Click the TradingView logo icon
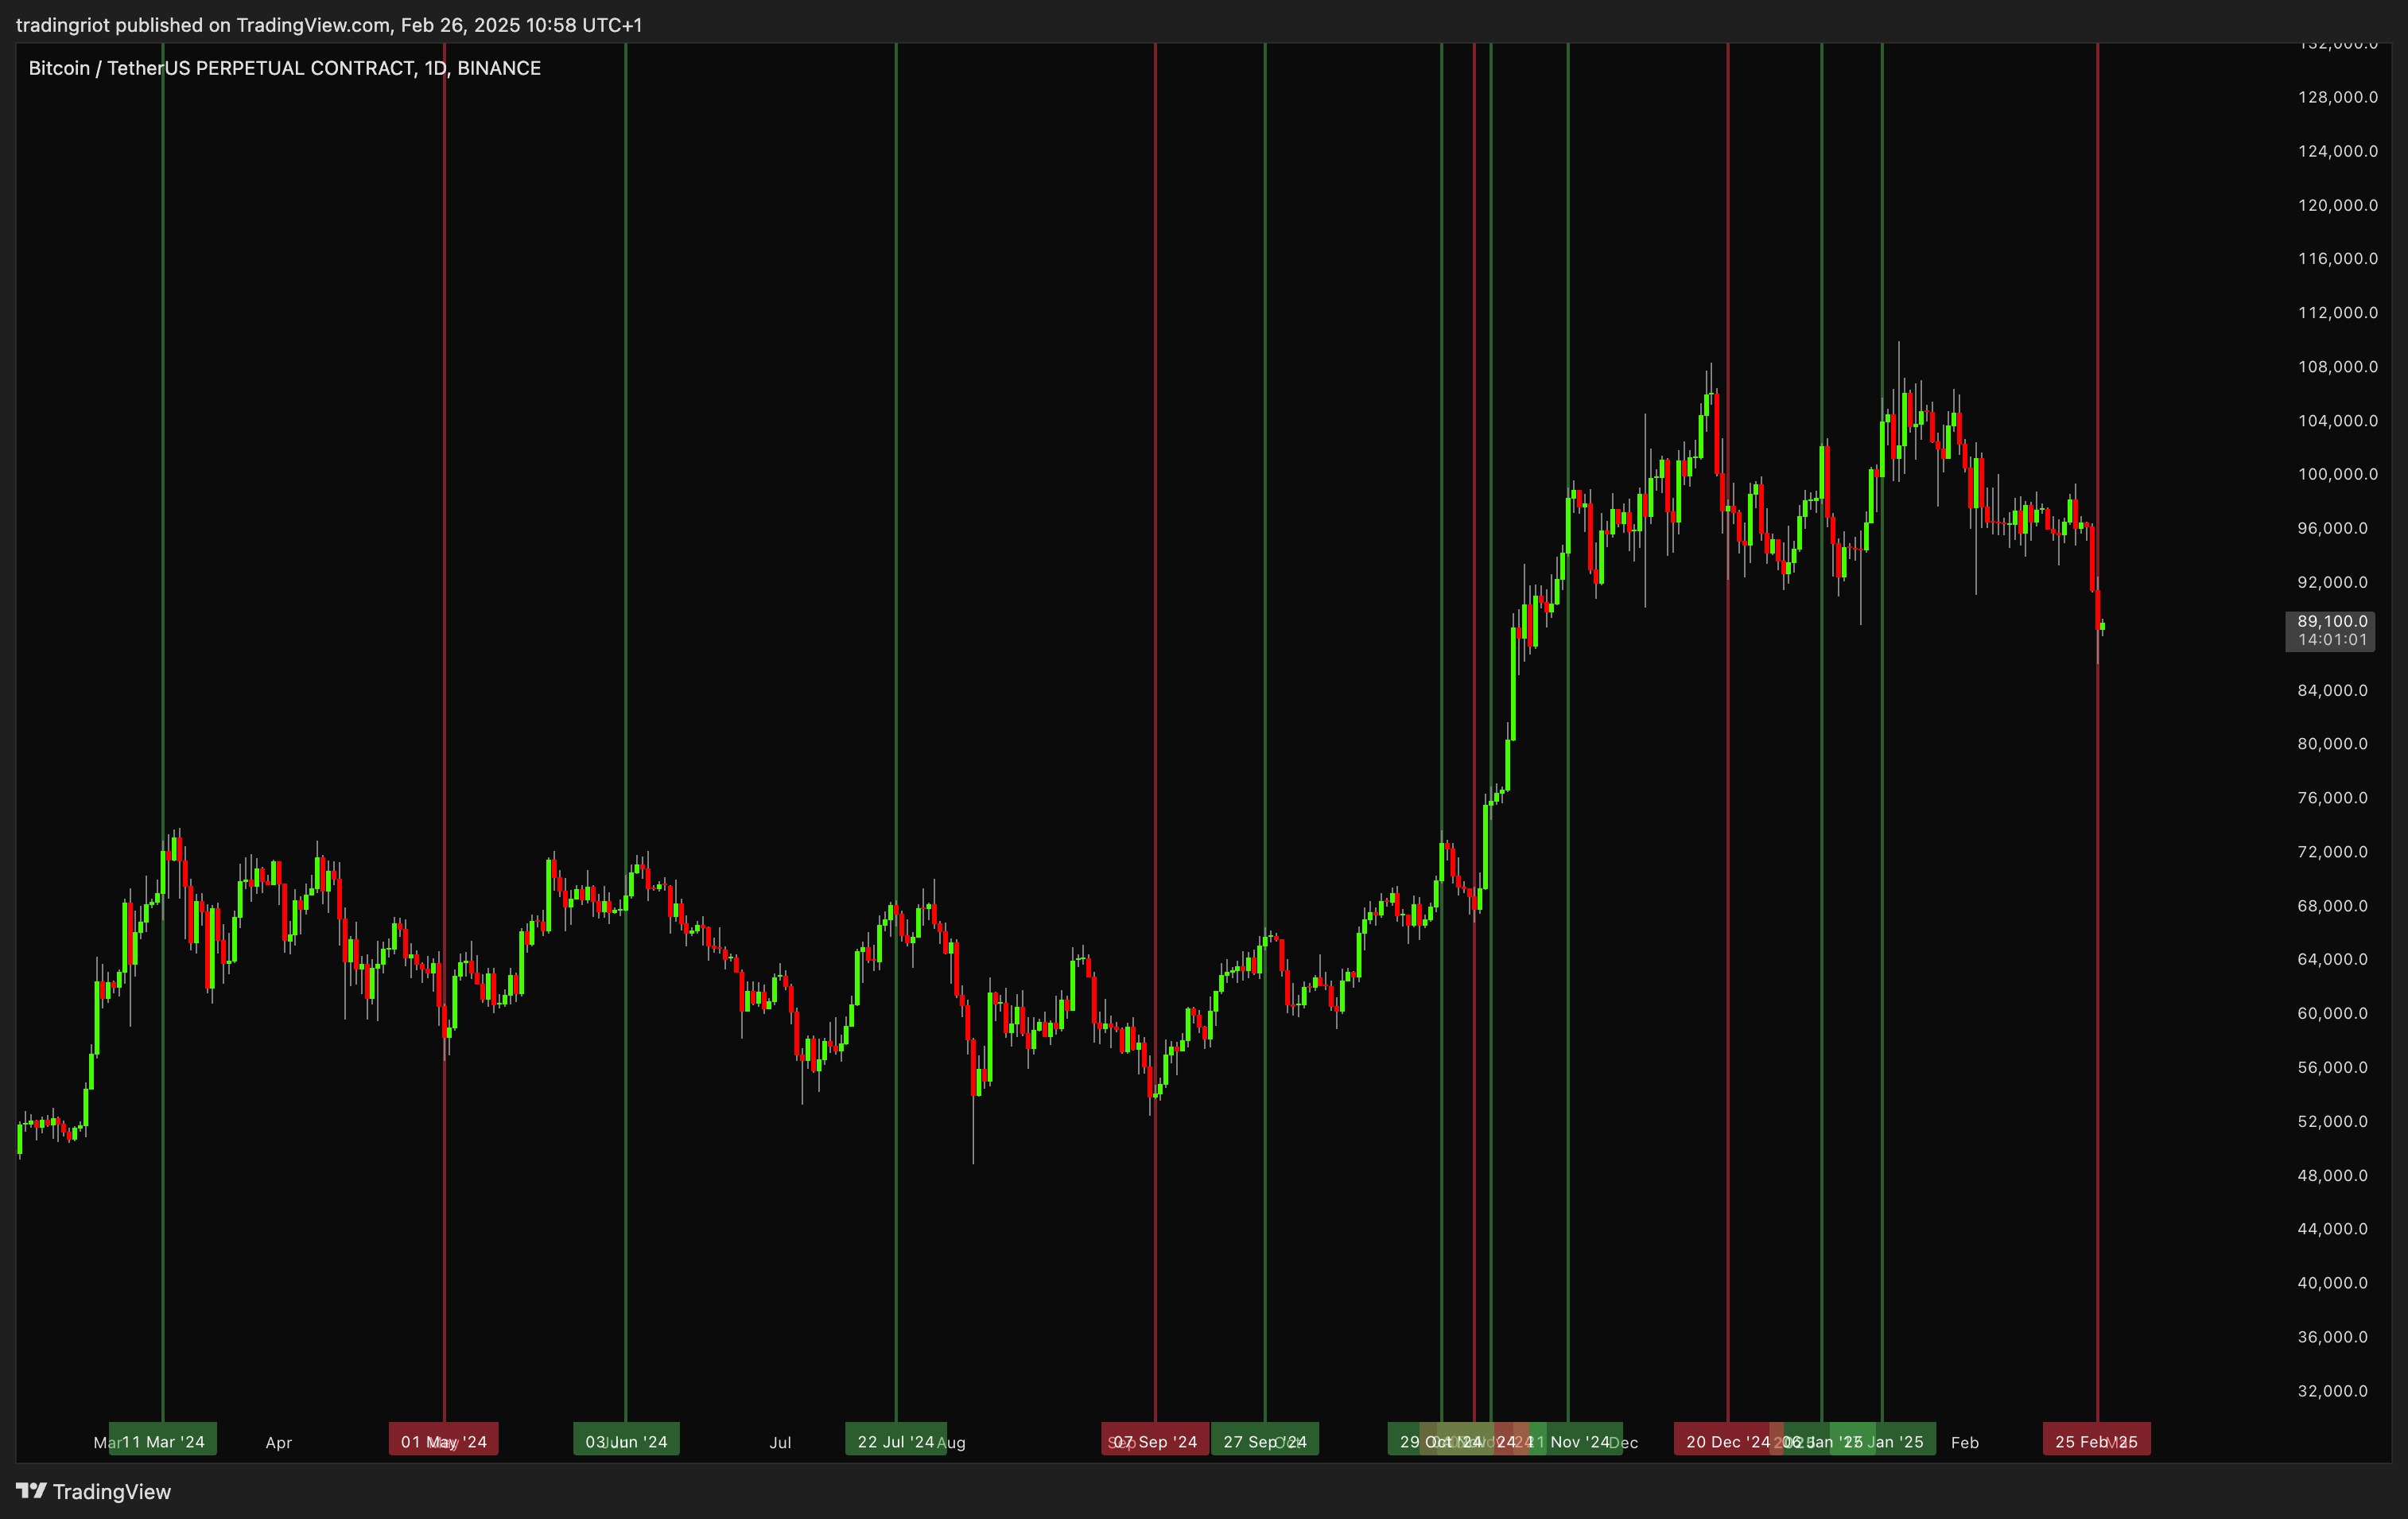Image resolution: width=2408 pixels, height=1519 pixels. coord(31,1491)
